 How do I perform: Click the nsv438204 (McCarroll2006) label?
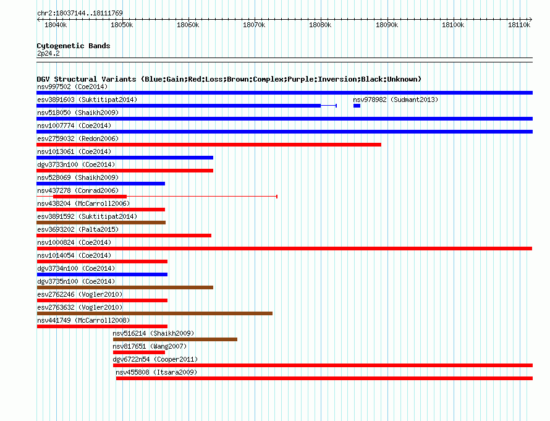[83, 203]
